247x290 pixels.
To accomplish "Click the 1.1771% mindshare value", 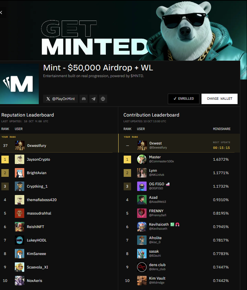I will 221,173.
